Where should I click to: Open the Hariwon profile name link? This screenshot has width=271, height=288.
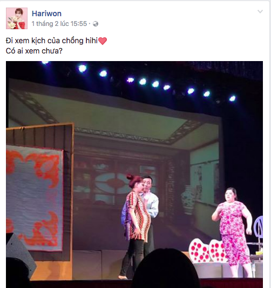[x=46, y=14]
